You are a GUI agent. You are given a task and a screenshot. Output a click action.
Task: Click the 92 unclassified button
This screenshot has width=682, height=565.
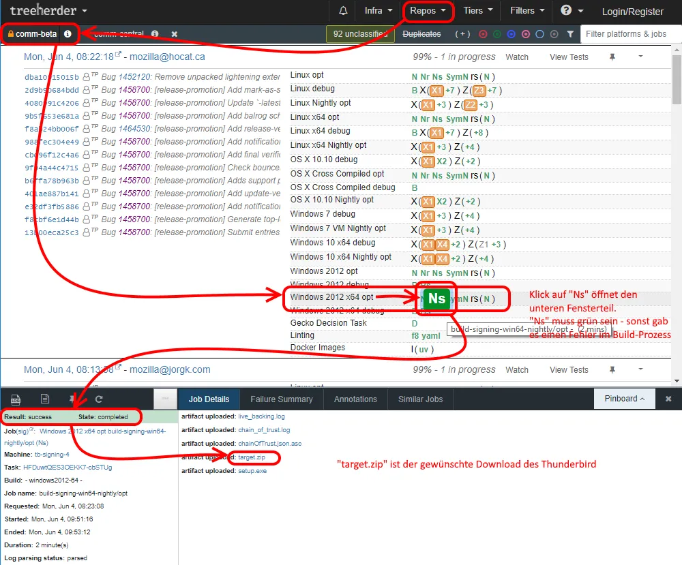coord(360,34)
